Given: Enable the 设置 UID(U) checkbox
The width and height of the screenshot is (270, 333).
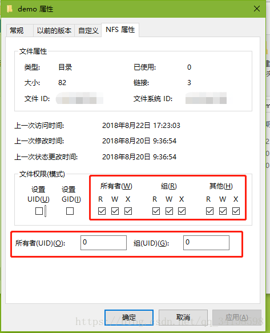Looking at the screenshot, I should click(x=39, y=211).
